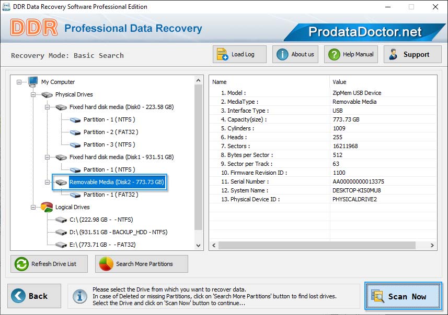448x315 pixels.
Task: Click the vertical scrollbar thumb in tree
Action: (198, 158)
